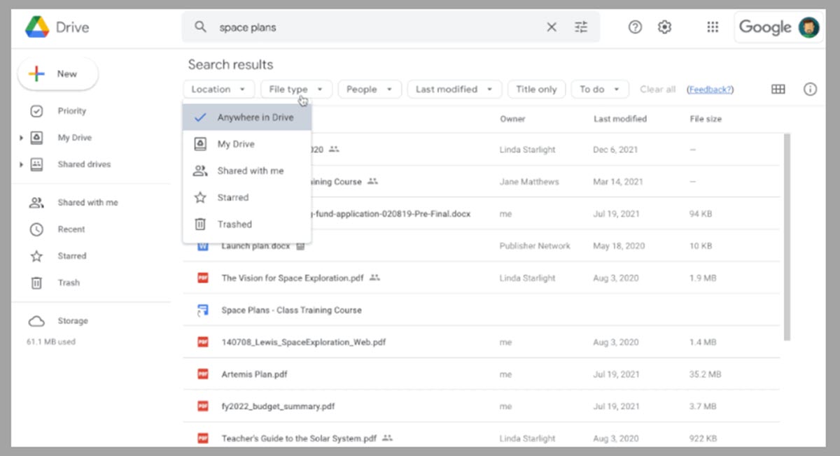840x456 pixels.
Task: Open the To do filter dropdown
Action: [x=600, y=90]
